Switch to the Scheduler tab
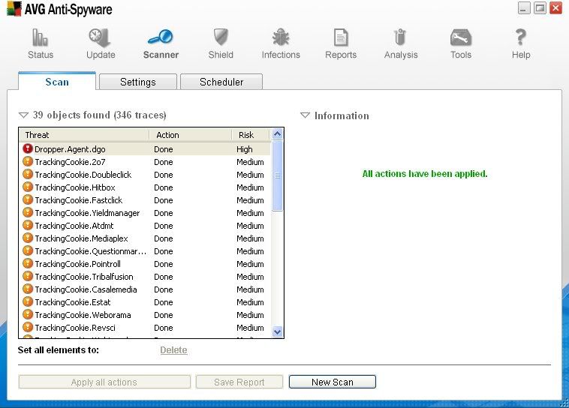Screen dimensions: 569x408 [x=221, y=82]
